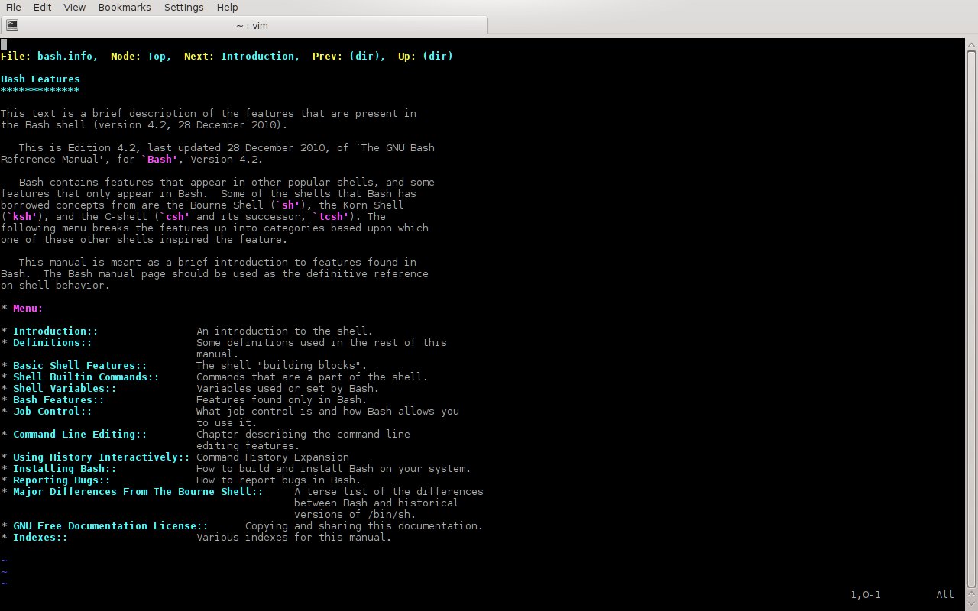Click 'Command History Expansion' description text
Viewport: 978px width, 611px height.
point(273,457)
